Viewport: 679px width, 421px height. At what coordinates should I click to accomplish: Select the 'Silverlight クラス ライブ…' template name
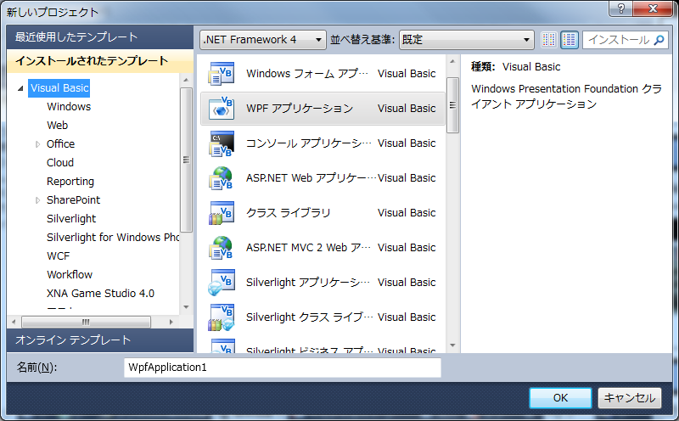point(309,317)
